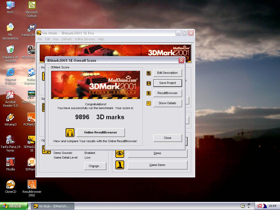Click the "Congratulations!" text
The image size is (280, 210).
tap(95, 104)
